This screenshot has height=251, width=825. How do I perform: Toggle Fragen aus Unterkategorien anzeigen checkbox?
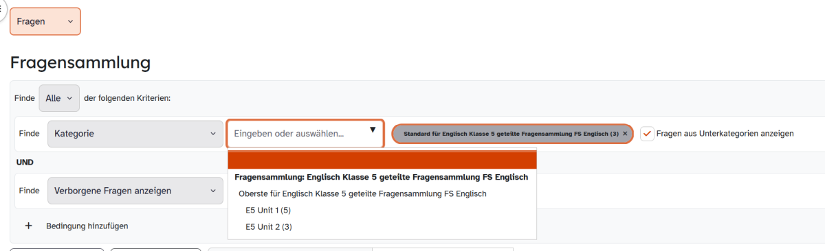[x=647, y=134]
